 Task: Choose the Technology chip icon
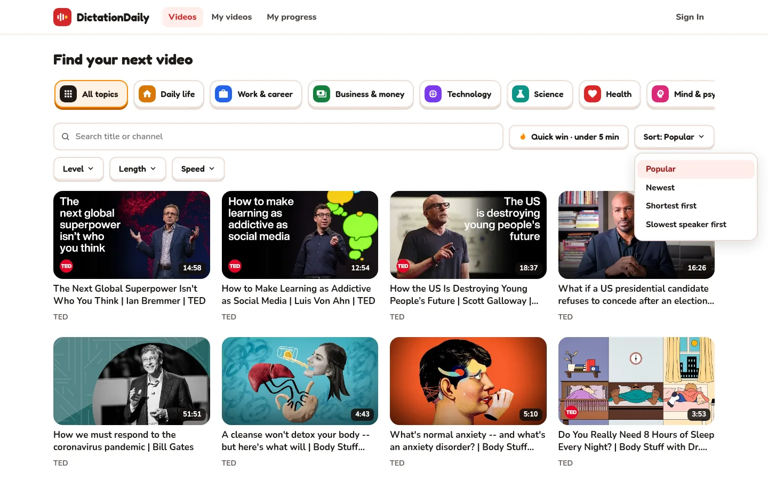pos(433,94)
